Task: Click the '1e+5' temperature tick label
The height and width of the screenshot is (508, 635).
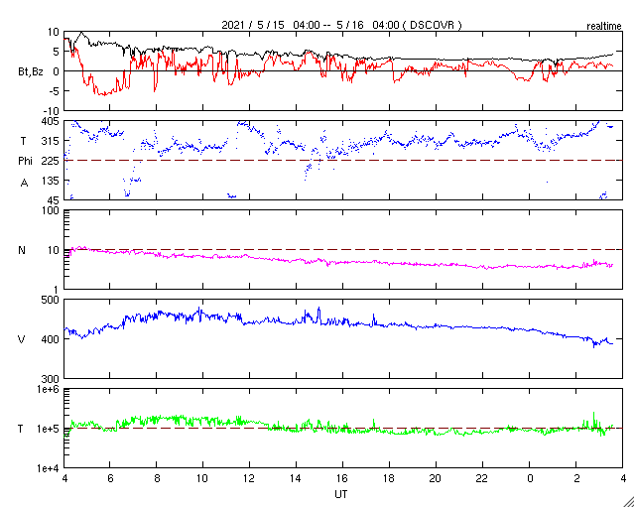Action: click(x=48, y=429)
